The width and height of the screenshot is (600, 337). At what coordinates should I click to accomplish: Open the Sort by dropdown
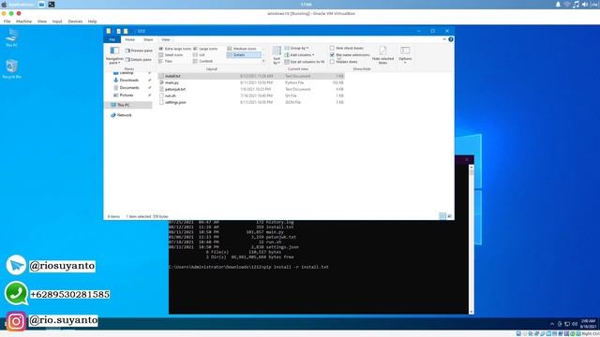[277, 55]
